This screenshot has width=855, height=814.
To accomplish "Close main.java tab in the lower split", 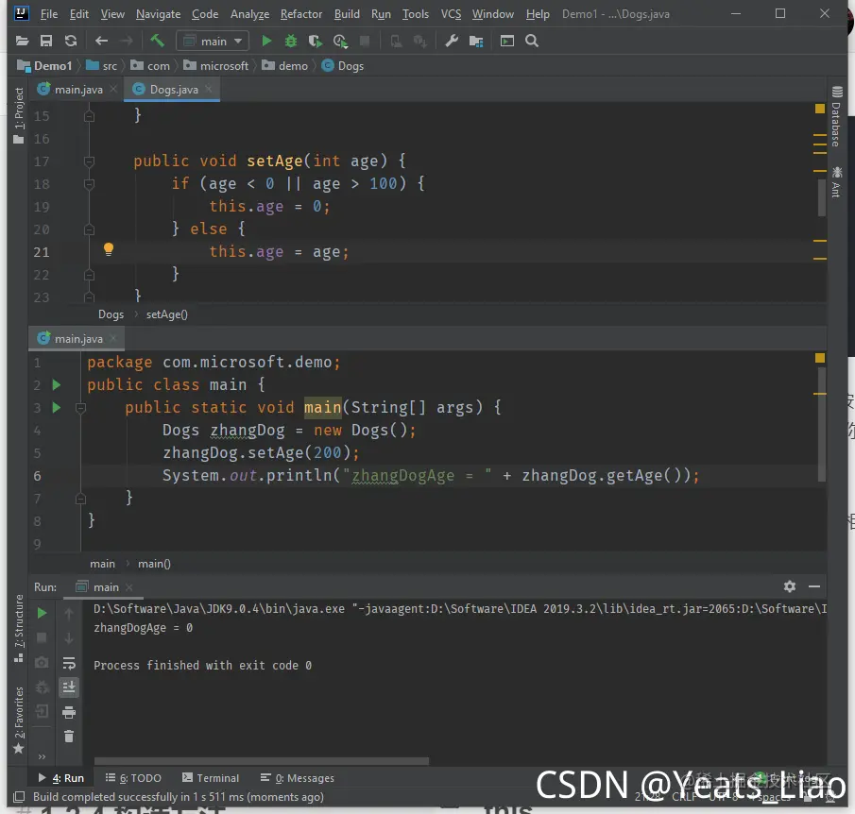I will pyautogui.click(x=112, y=339).
